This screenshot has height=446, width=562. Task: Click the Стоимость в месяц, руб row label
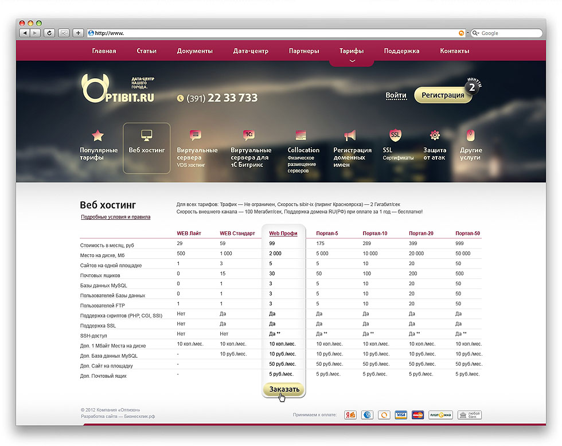[x=107, y=246]
